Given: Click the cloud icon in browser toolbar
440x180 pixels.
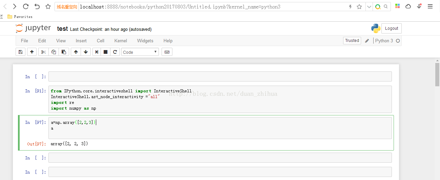Looking at the screenshot, I should pos(408,6).
